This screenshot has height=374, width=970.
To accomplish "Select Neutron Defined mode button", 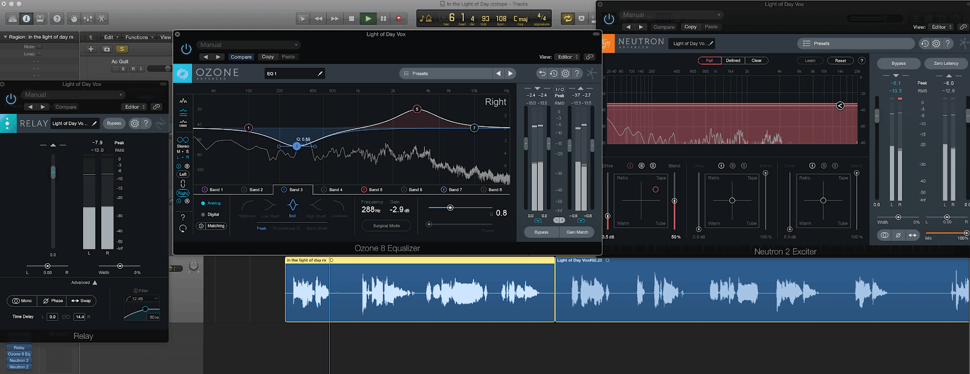I will point(733,61).
